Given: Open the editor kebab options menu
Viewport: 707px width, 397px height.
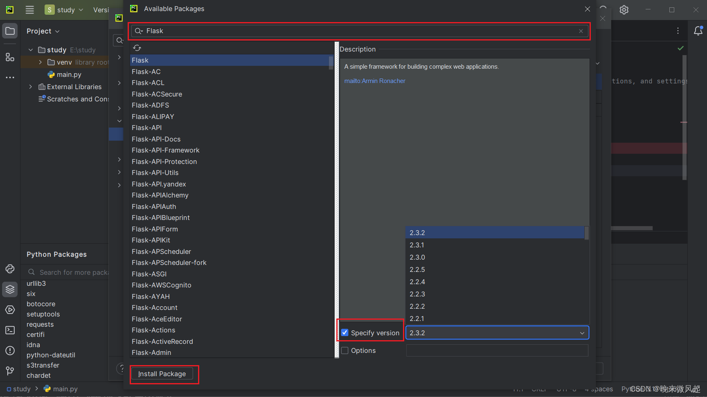Looking at the screenshot, I should (678, 31).
